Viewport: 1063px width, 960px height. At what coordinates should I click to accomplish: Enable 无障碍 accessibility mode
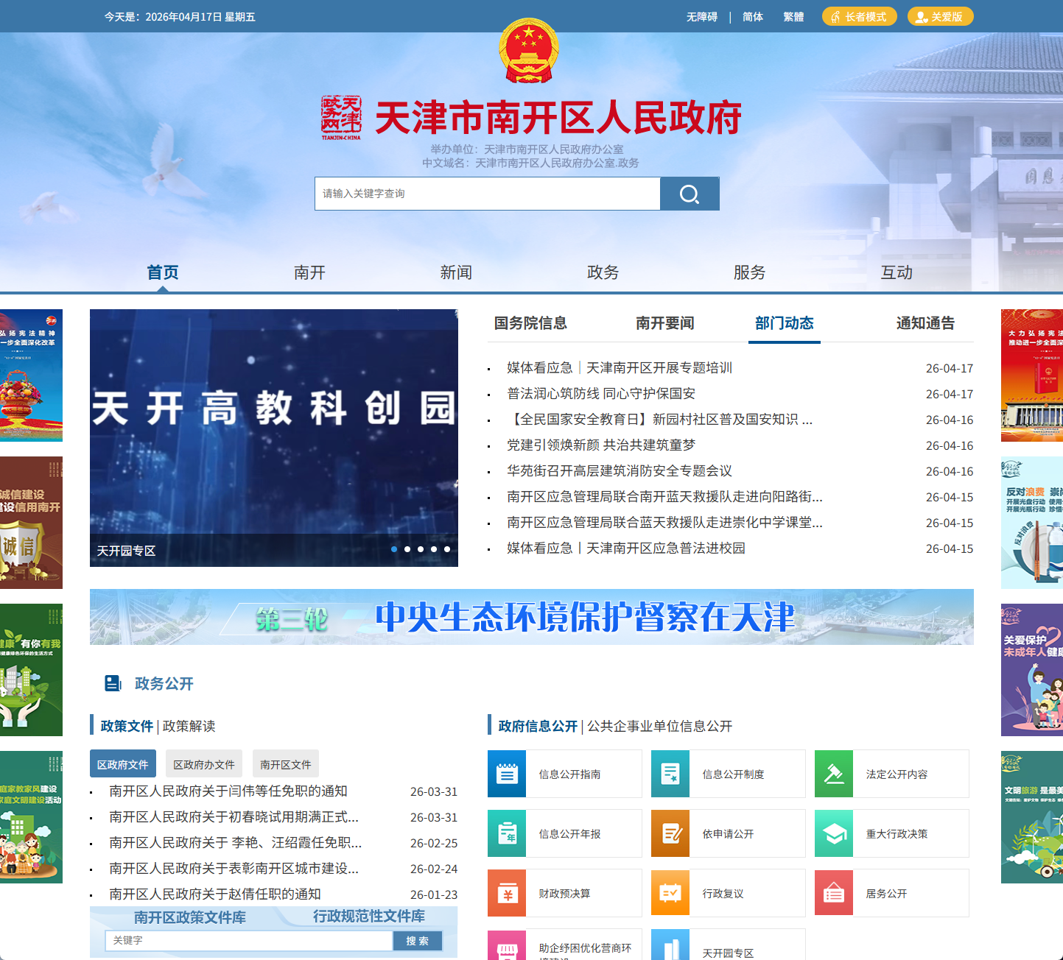tap(702, 16)
